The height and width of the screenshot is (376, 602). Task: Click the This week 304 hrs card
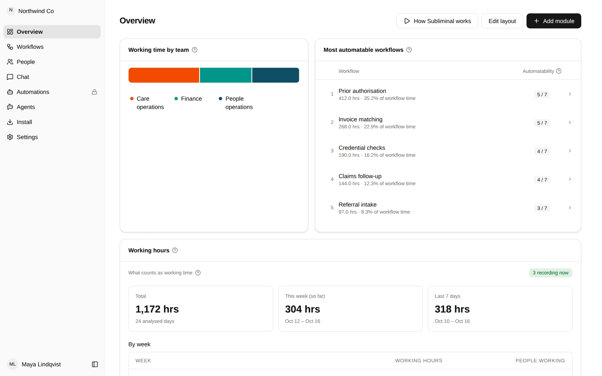tap(350, 309)
